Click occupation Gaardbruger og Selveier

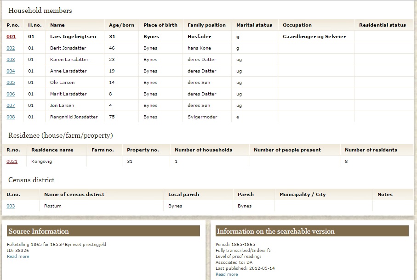pyautogui.click(x=314, y=37)
